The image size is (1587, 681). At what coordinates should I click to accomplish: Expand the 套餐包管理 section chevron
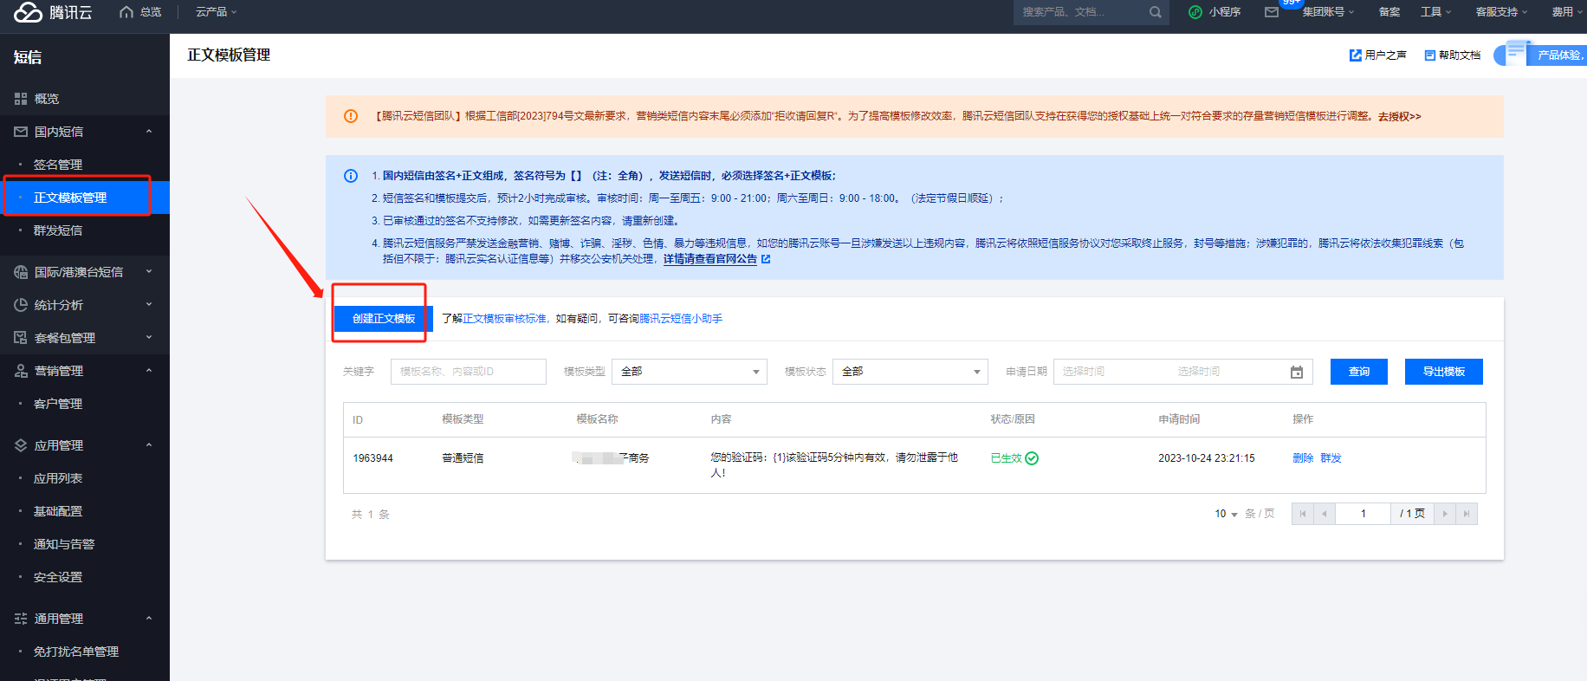(149, 338)
